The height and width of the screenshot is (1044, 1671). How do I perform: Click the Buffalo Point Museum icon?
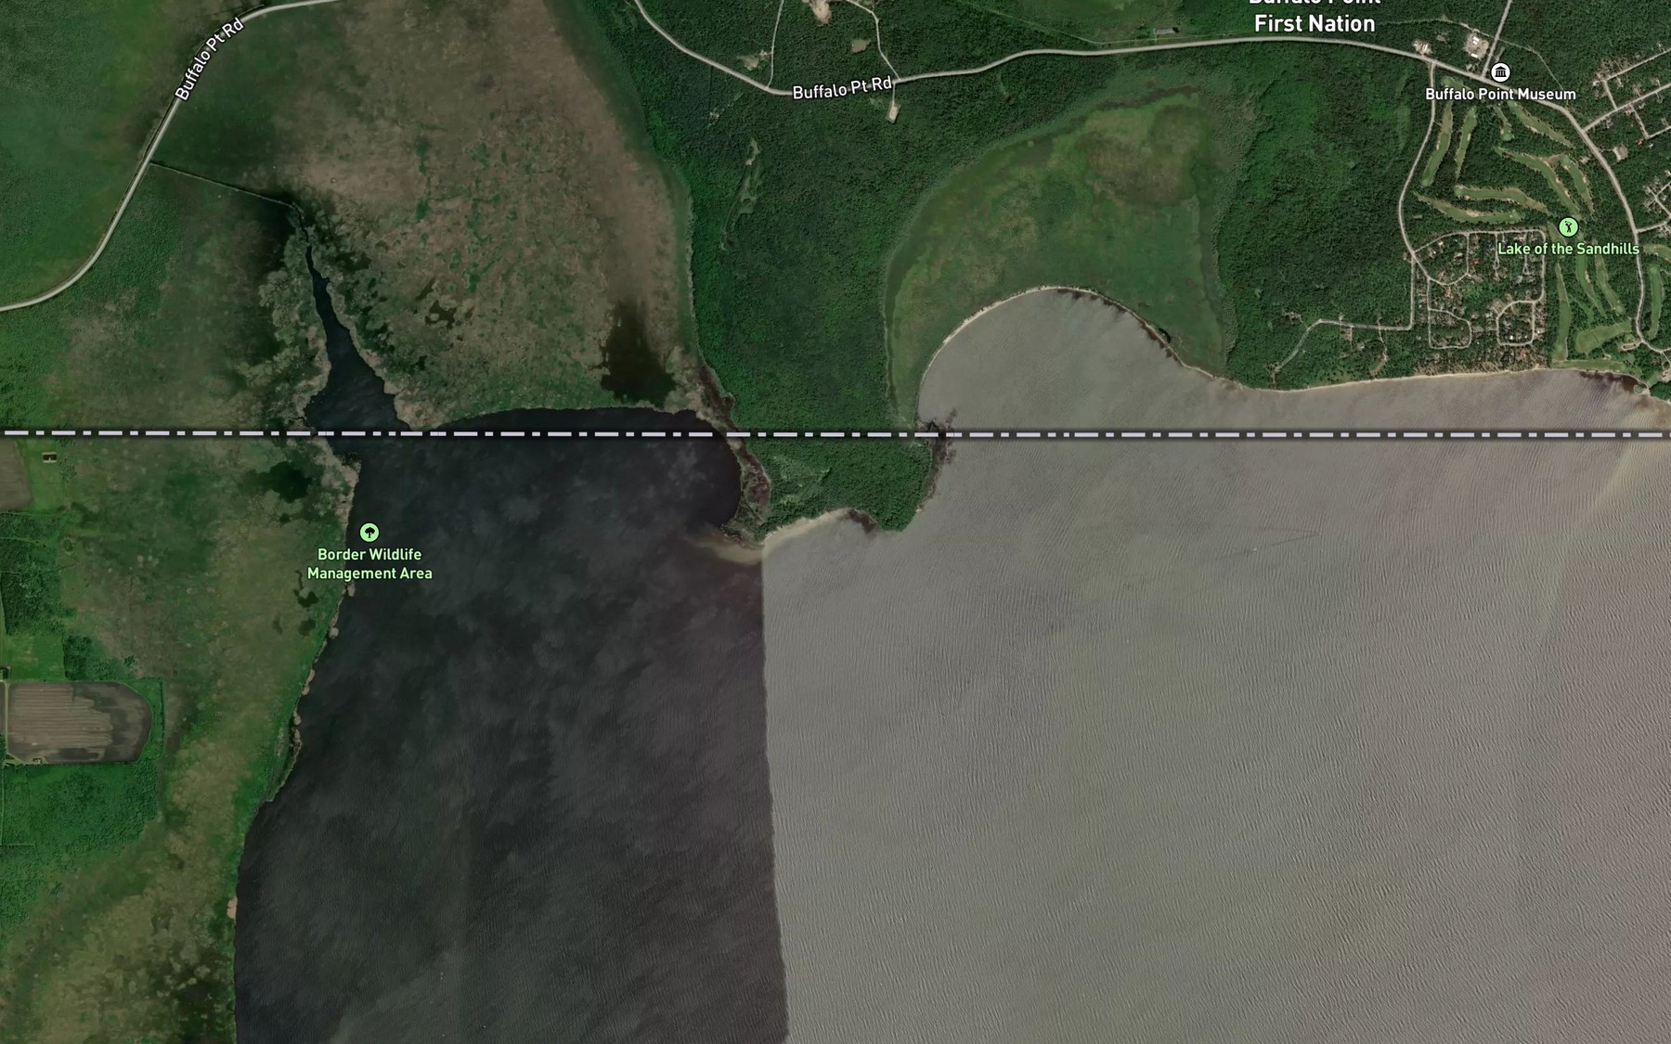click(1500, 72)
